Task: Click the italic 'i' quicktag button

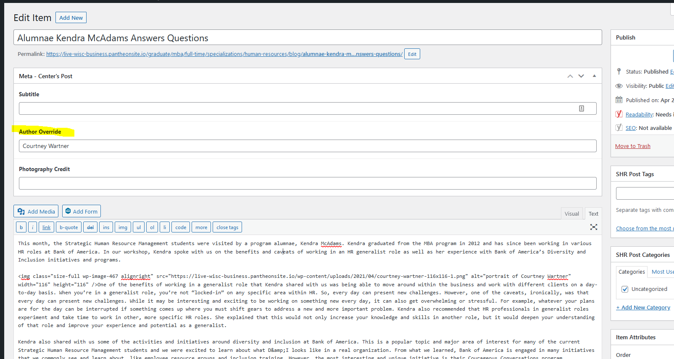Action: (x=33, y=227)
